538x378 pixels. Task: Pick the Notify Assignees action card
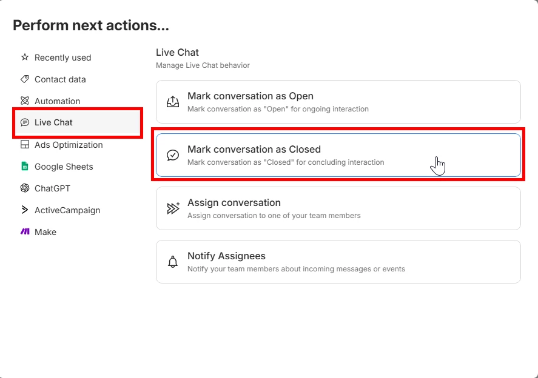point(338,262)
